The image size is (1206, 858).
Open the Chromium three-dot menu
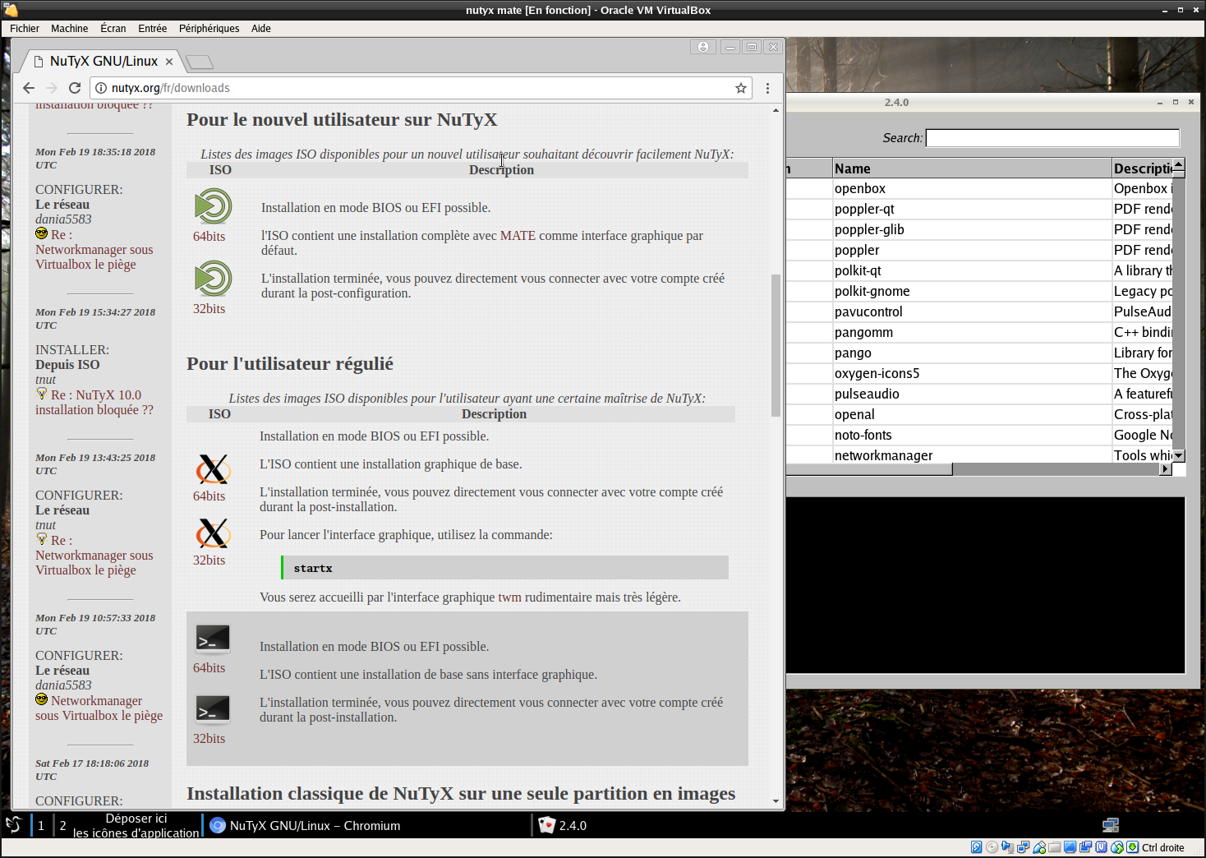(x=767, y=88)
